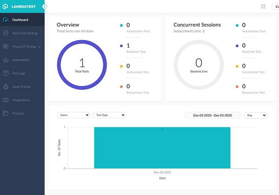279x195 pixels.
Task: Click the Concurrent Sessions heading
Action: 197,25
